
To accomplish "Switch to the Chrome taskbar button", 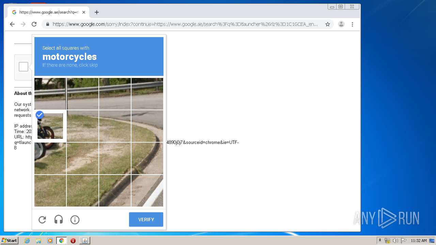I will coord(62,241).
